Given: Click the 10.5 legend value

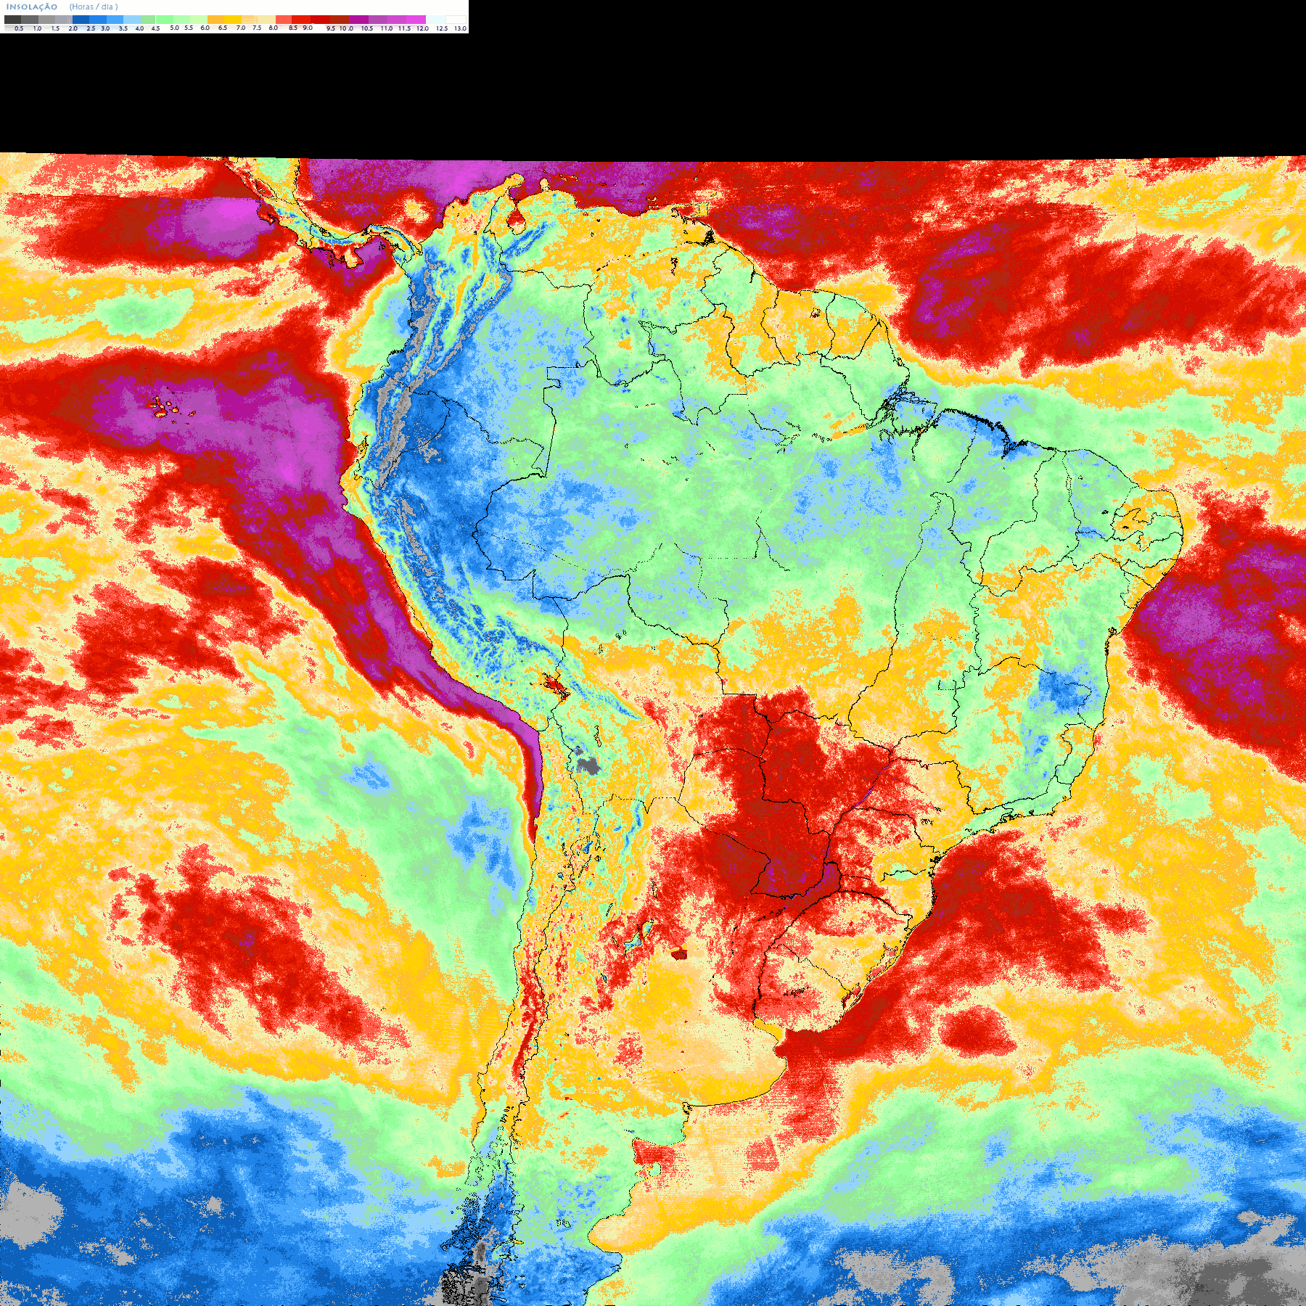Looking at the screenshot, I should [x=367, y=28].
